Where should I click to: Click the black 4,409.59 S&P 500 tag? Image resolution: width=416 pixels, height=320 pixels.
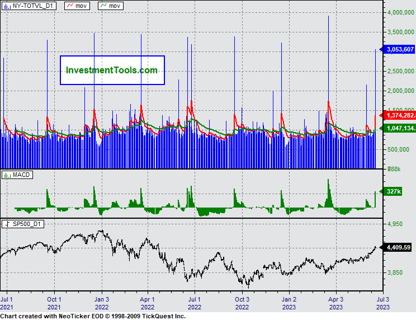(x=398, y=247)
